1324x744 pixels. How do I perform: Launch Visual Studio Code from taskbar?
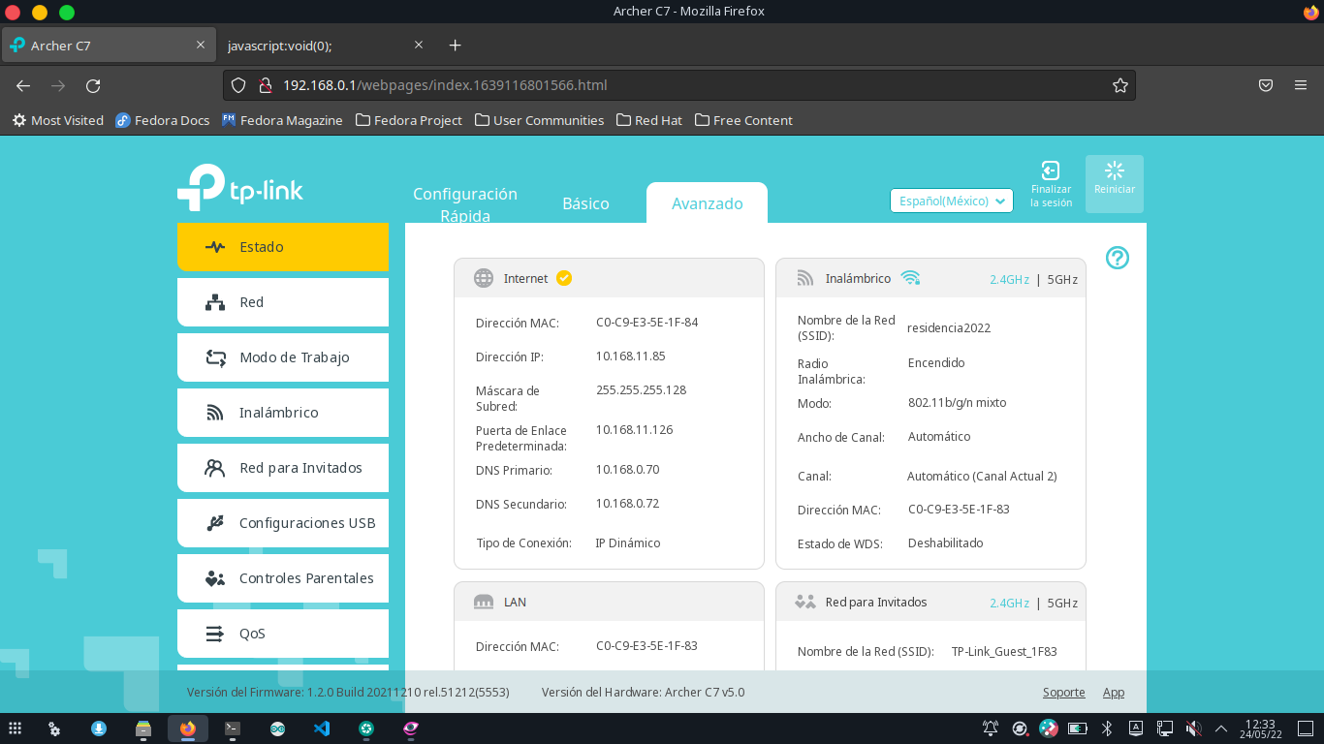click(x=322, y=728)
